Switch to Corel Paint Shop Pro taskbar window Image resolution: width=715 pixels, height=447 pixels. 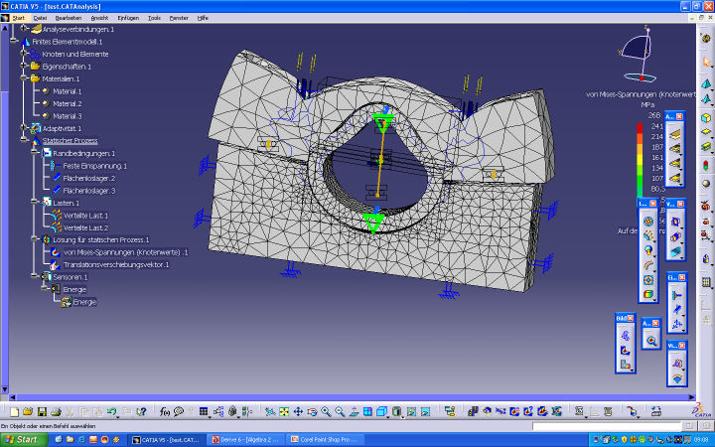point(326,440)
